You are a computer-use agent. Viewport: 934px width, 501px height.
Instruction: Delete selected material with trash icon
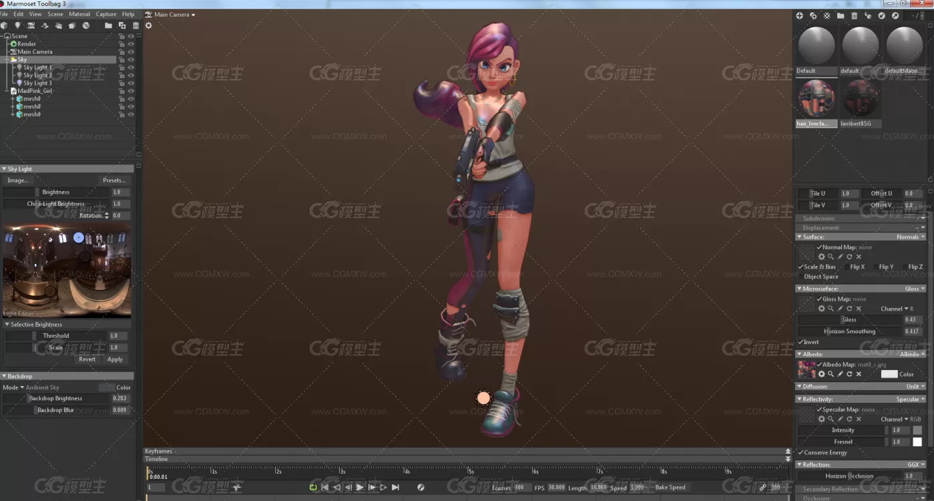(x=854, y=15)
